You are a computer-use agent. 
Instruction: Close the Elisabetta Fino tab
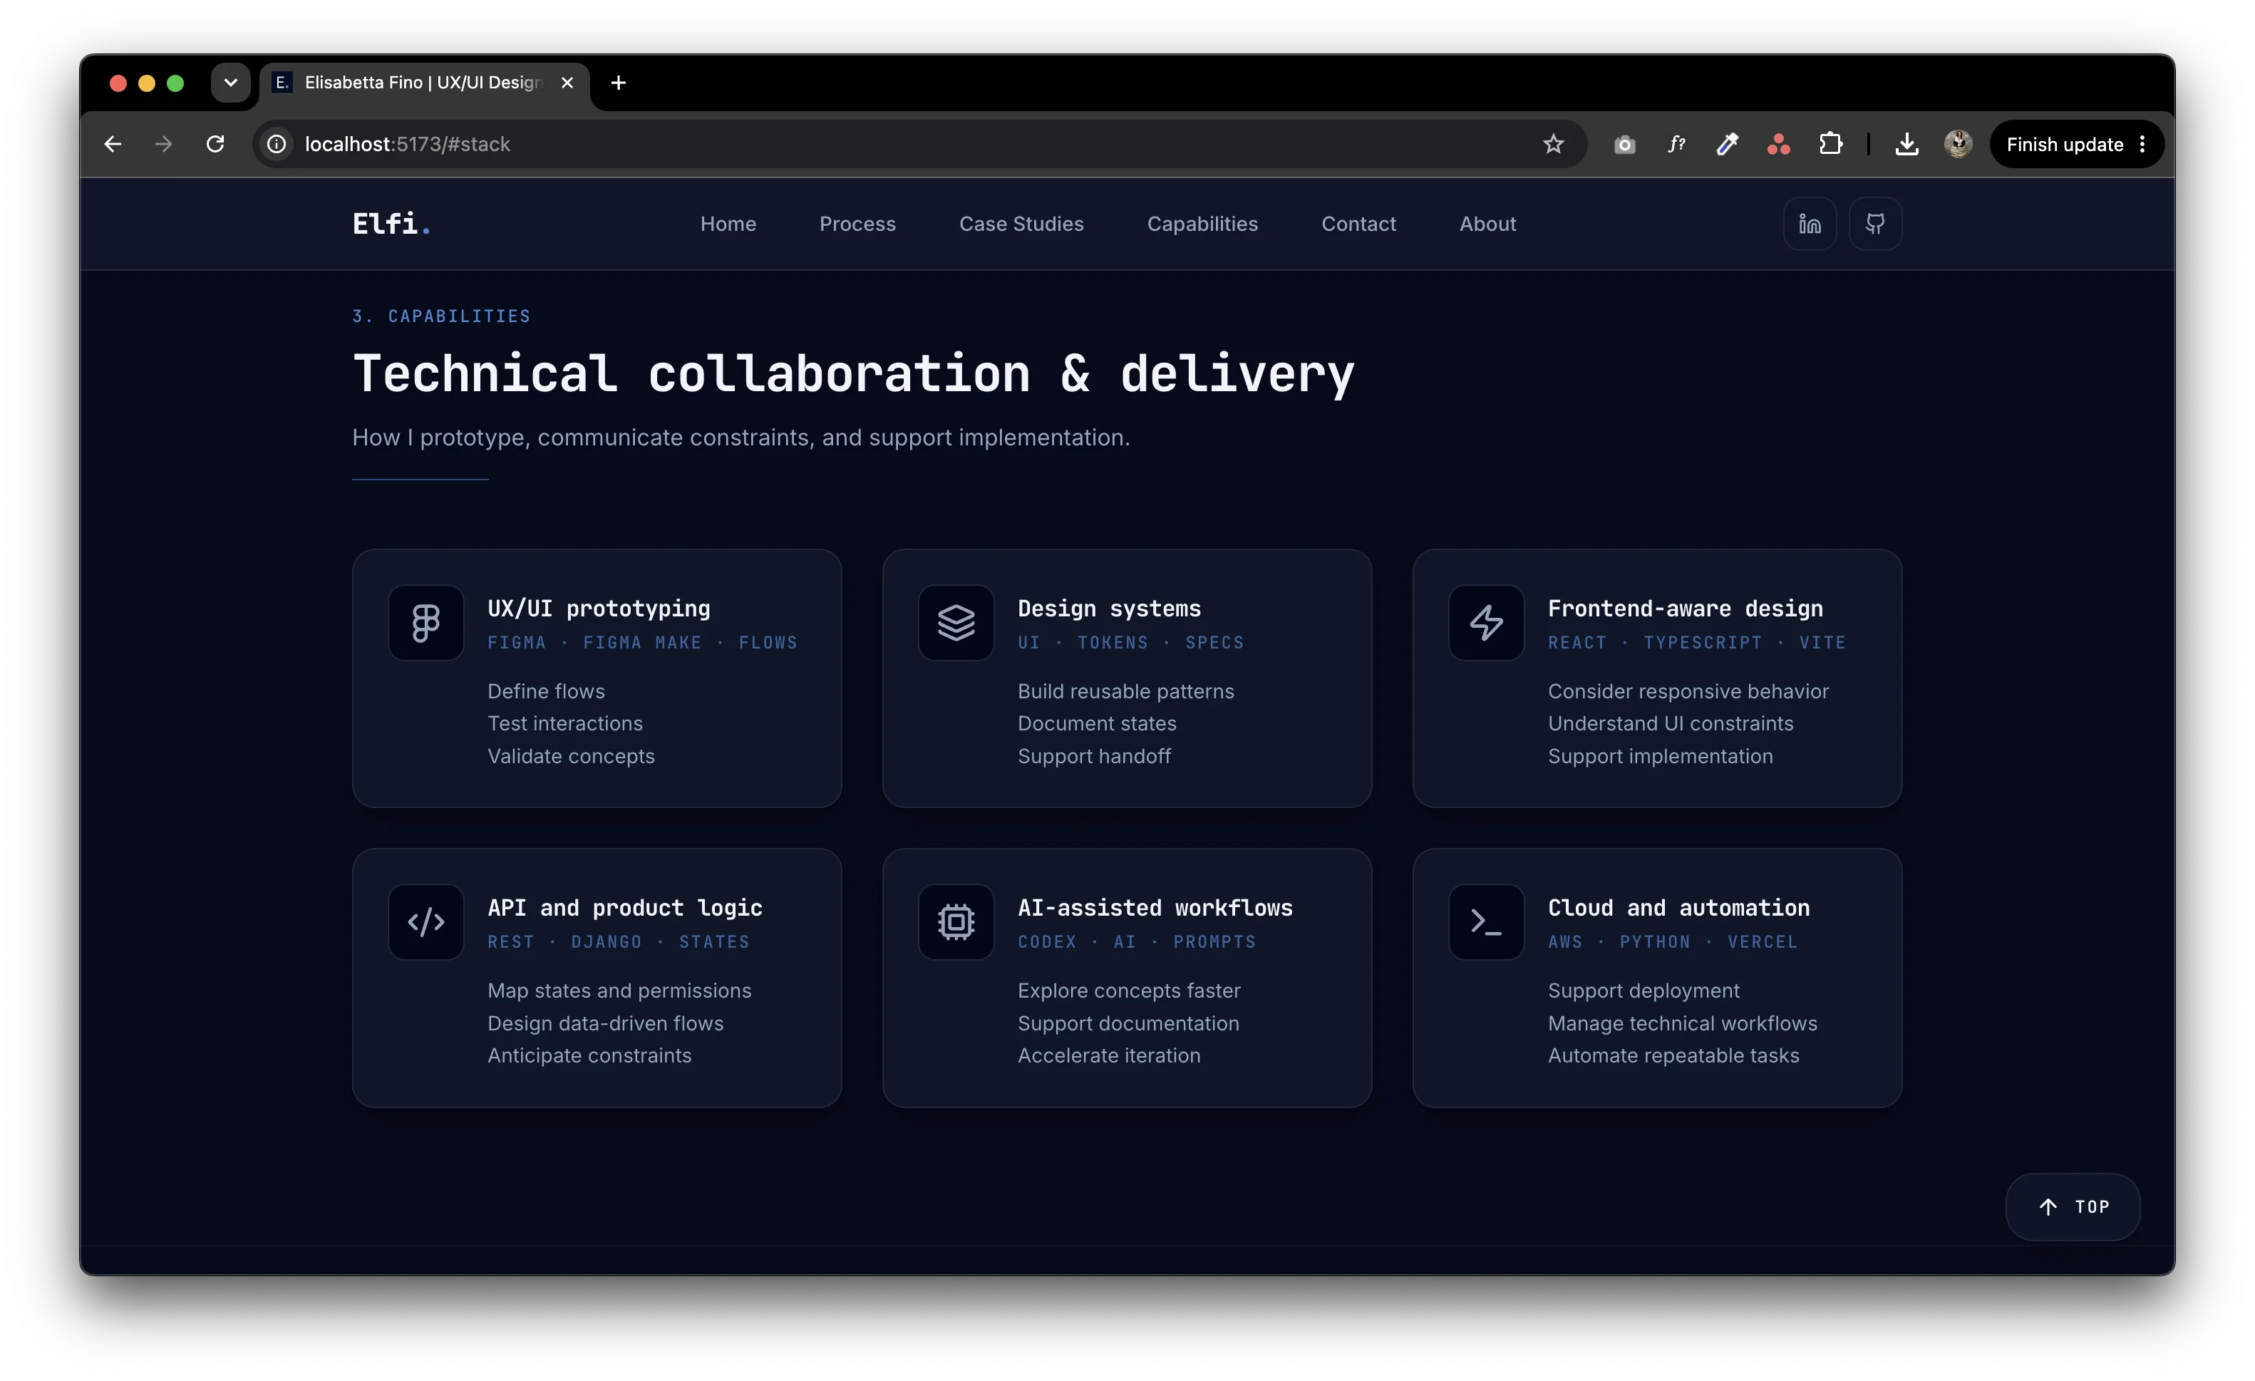point(567,83)
